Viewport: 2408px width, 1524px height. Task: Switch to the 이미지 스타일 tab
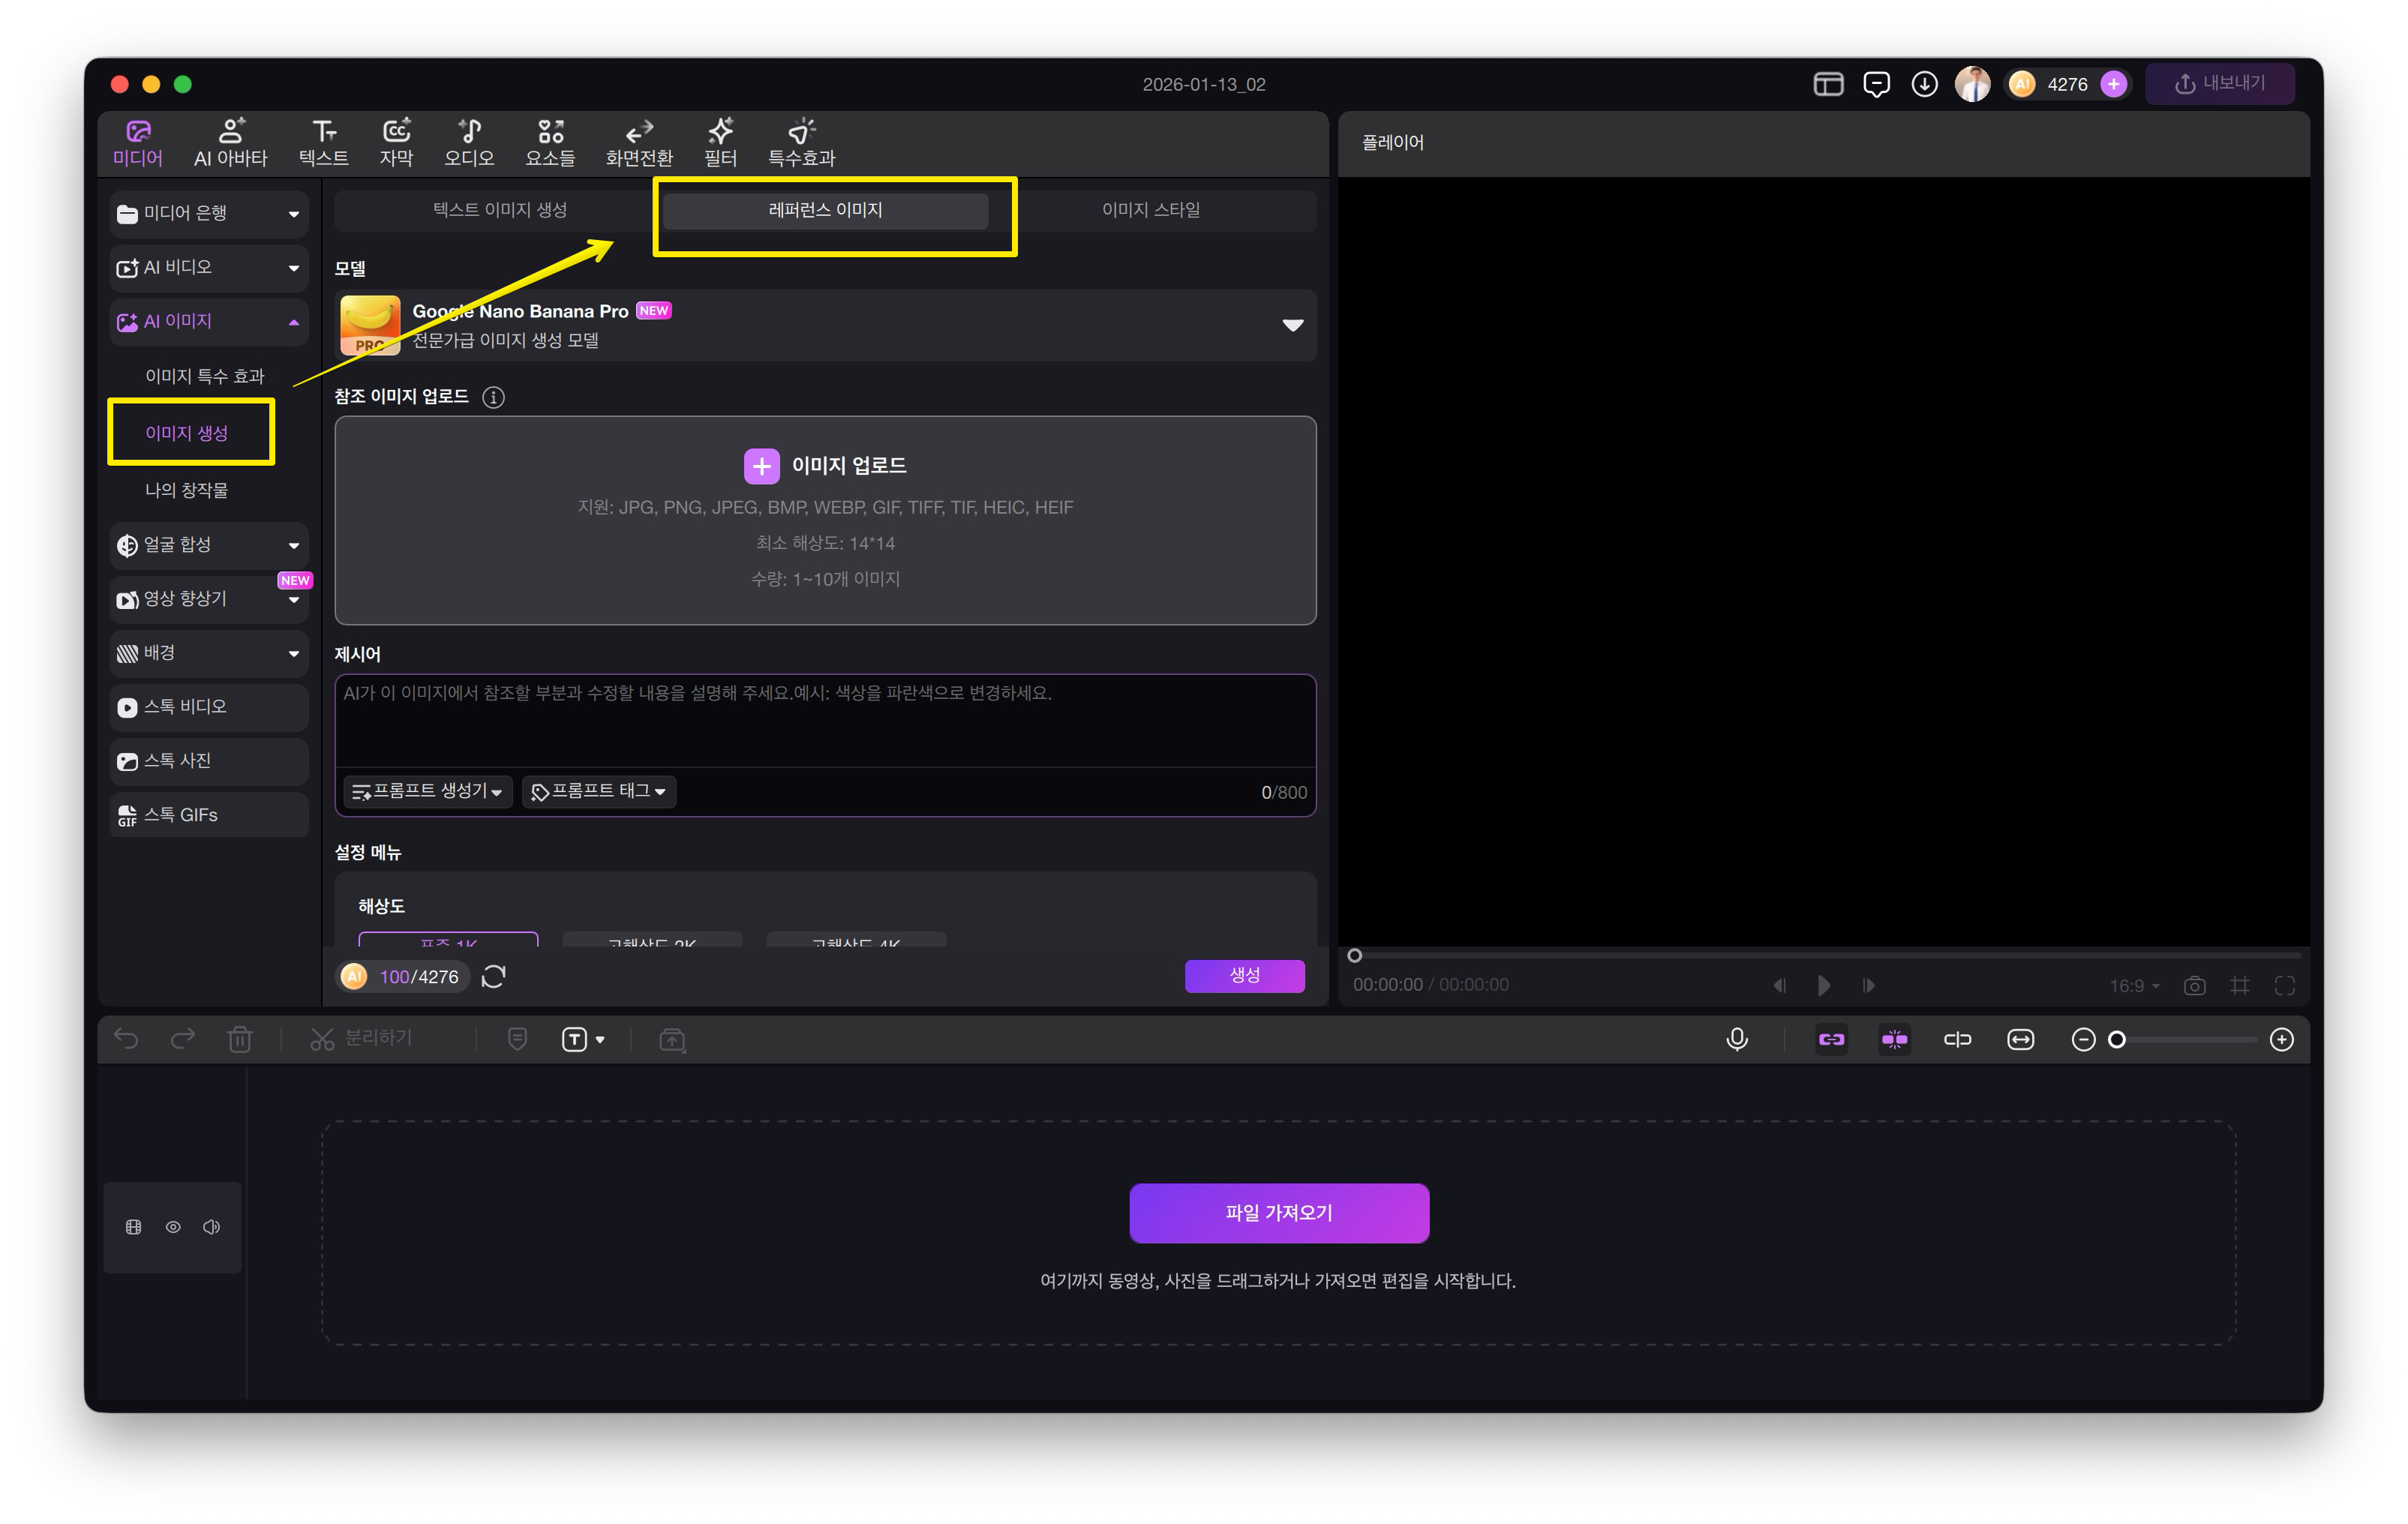pos(1150,210)
